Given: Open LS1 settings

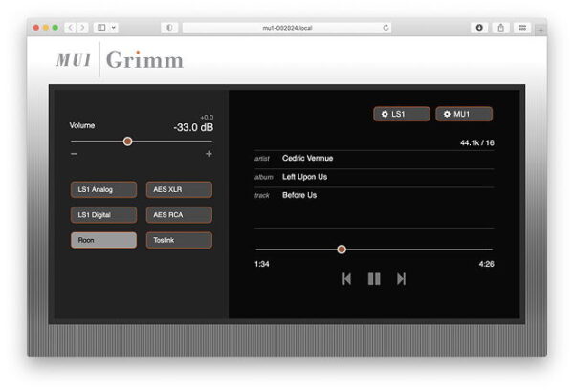Looking at the screenshot, I should (x=402, y=114).
